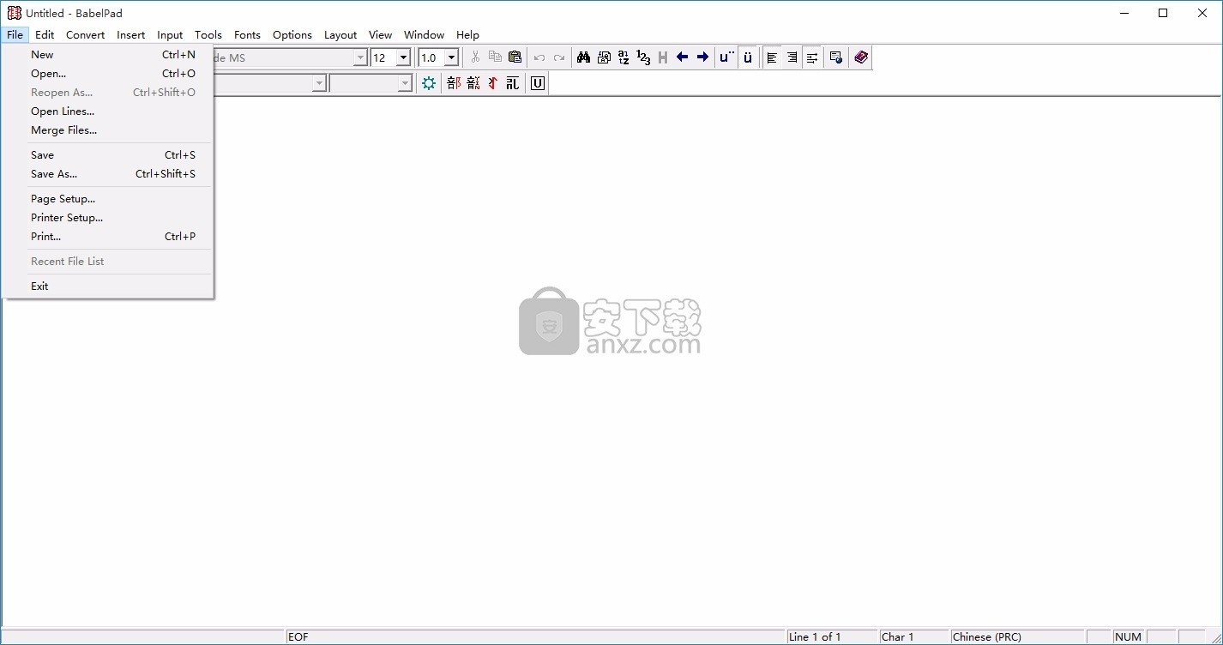Screen dimensions: 1223x645
Task: Toggle the composed ü icon
Action: click(748, 57)
